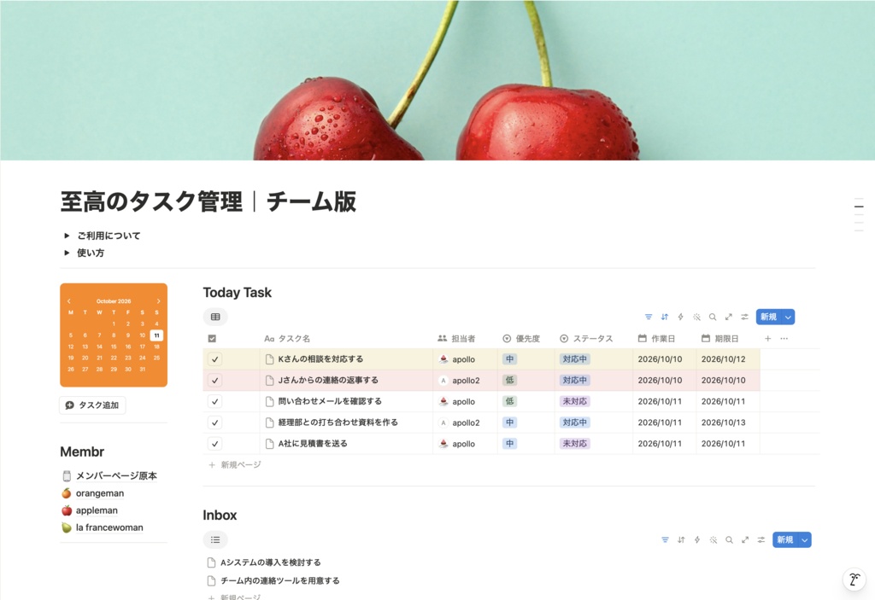Viewport: 875px width, 600px height.
Task: Open the la francewoman member page
Action: pos(109,527)
